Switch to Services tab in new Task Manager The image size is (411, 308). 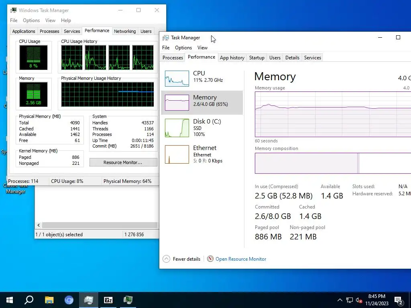[x=312, y=58]
